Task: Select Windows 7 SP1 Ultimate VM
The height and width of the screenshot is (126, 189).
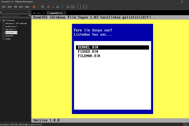Action: click(16, 23)
